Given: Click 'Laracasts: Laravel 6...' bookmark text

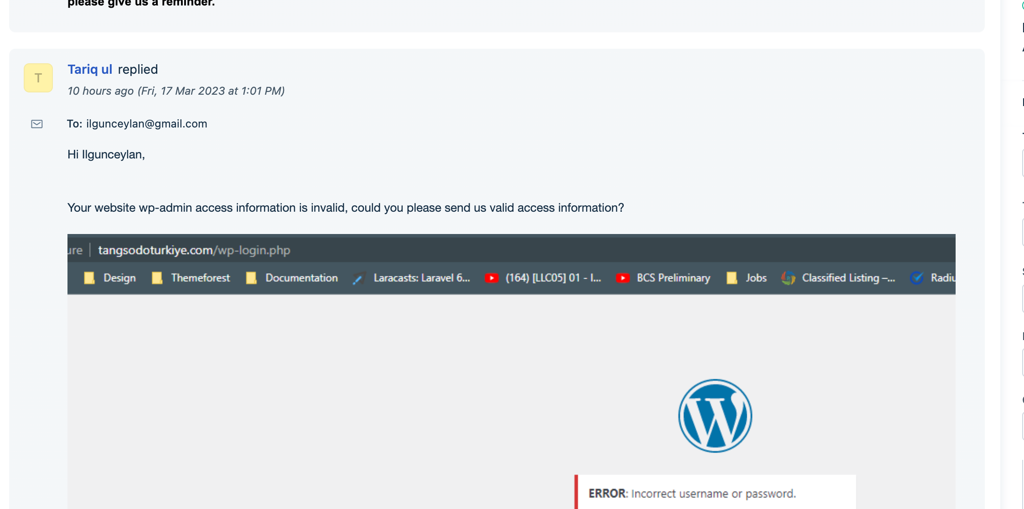Looking at the screenshot, I should pos(422,278).
